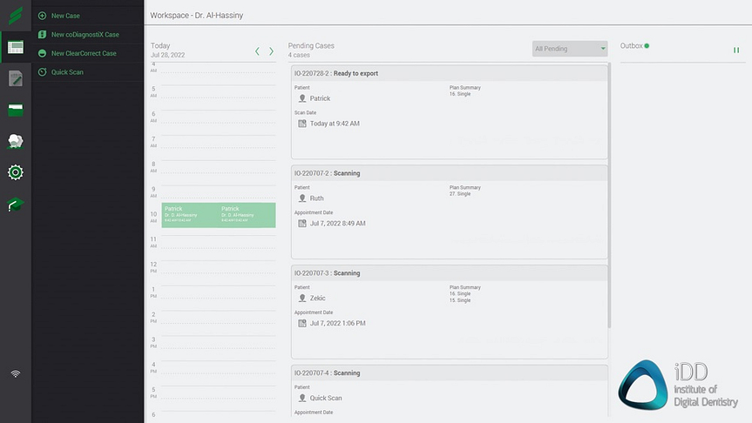Viewport: 752px width, 423px height.
Task: Click the Wi-Fi status icon
Action: 16,373
